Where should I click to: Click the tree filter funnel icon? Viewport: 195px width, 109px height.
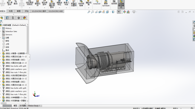1,22
